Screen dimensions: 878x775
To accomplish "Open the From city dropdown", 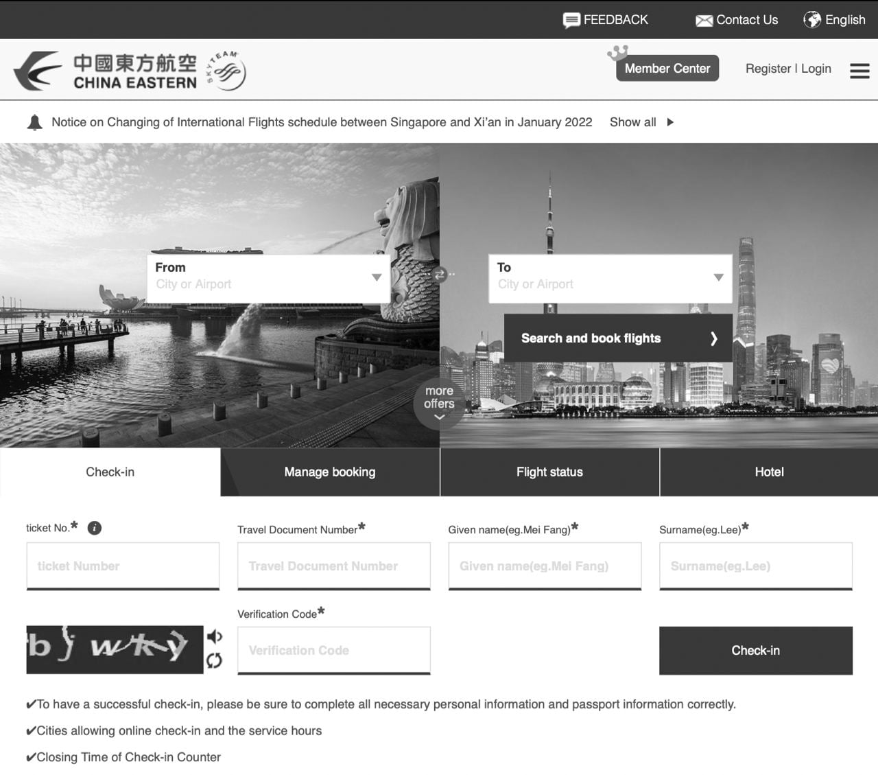I will [376, 277].
